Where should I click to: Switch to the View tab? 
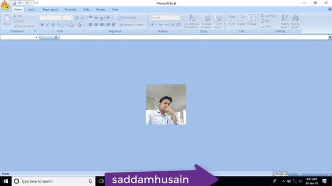115,9
